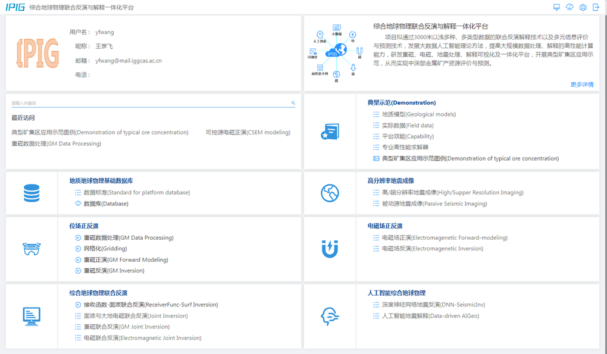
Task: Open recent CSEM modeling link
Action: click(248, 133)
